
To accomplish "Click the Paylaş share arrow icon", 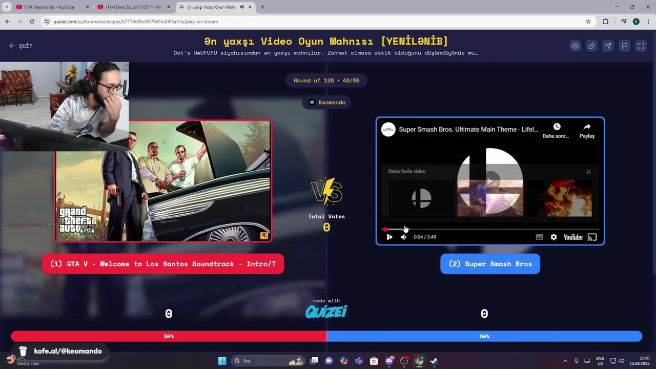I will pos(587,127).
